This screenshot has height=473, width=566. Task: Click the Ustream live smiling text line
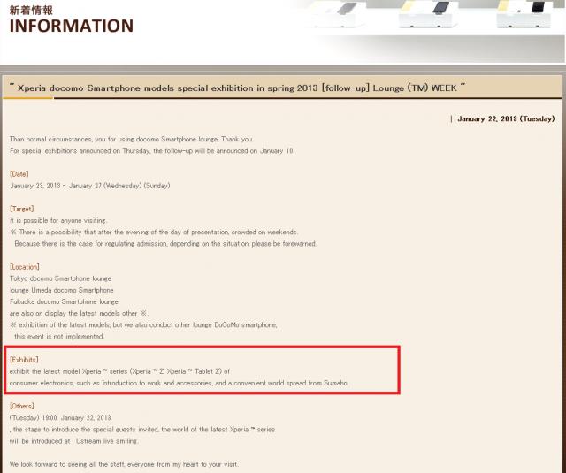(x=73, y=440)
